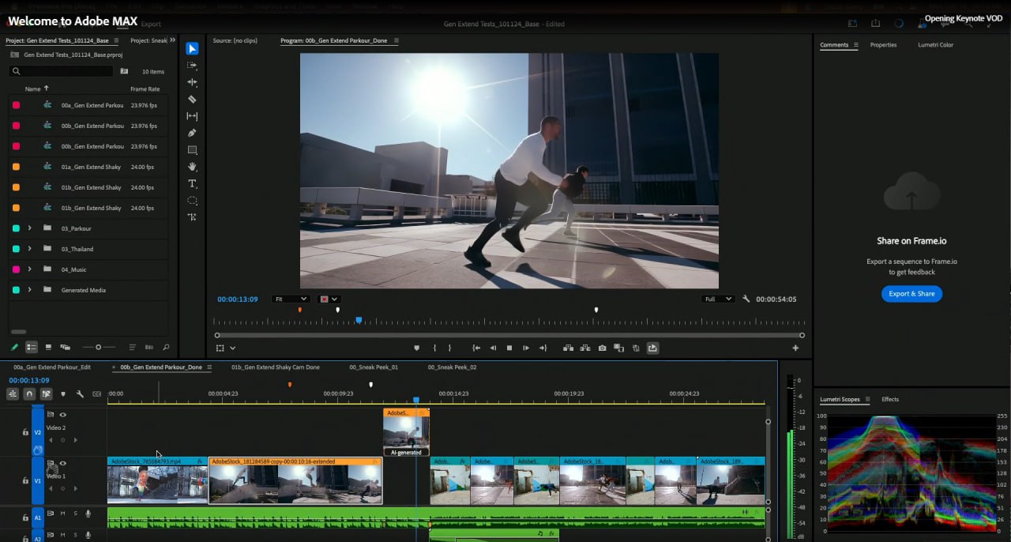The height and width of the screenshot is (542, 1011).
Task: Open the Full playback resolution dropdown
Action: point(718,299)
